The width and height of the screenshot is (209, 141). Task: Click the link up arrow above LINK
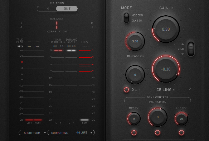183,44
